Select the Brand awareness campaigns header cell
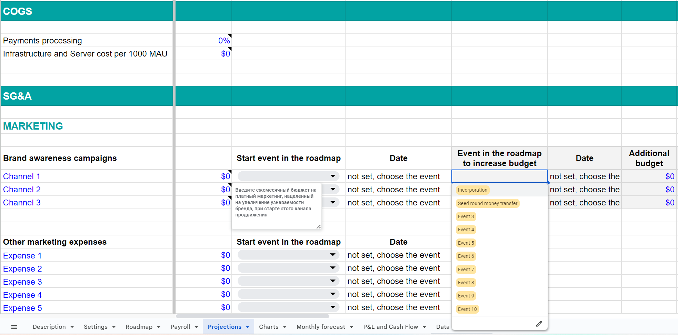The image size is (678, 335). pos(87,158)
